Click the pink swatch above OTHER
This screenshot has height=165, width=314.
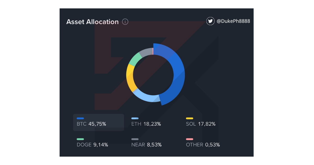point(189,139)
